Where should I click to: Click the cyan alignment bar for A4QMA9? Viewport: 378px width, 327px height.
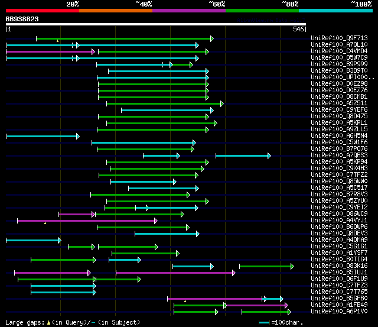pos(34,240)
